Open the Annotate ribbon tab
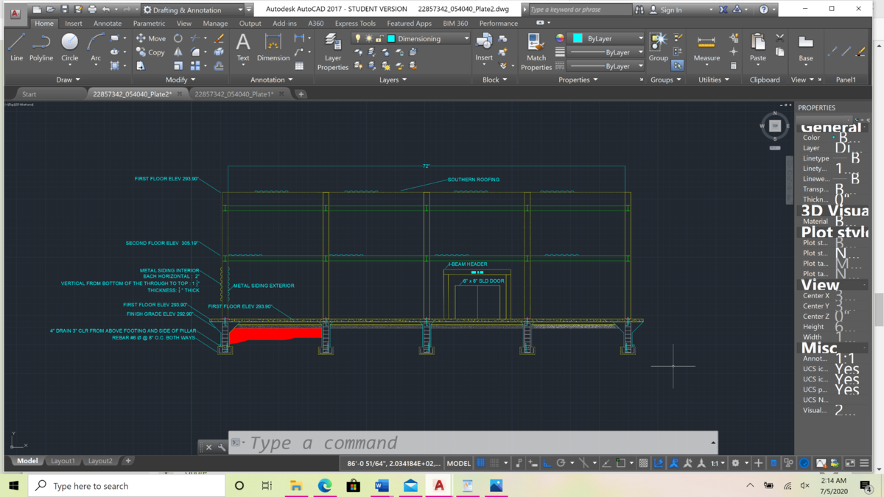Viewport: 884px width, 497px height. (x=108, y=24)
